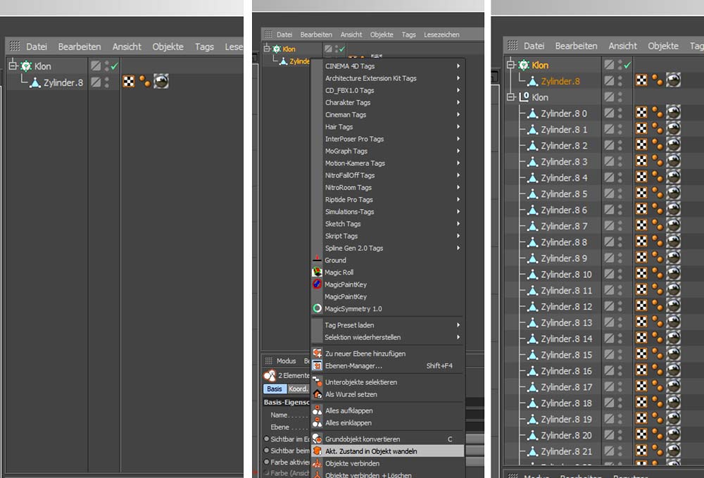Image resolution: width=704 pixels, height=478 pixels.
Task: Toggle visibility dots of Zylinder.8 in left panel
Action: (x=107, y=82)
